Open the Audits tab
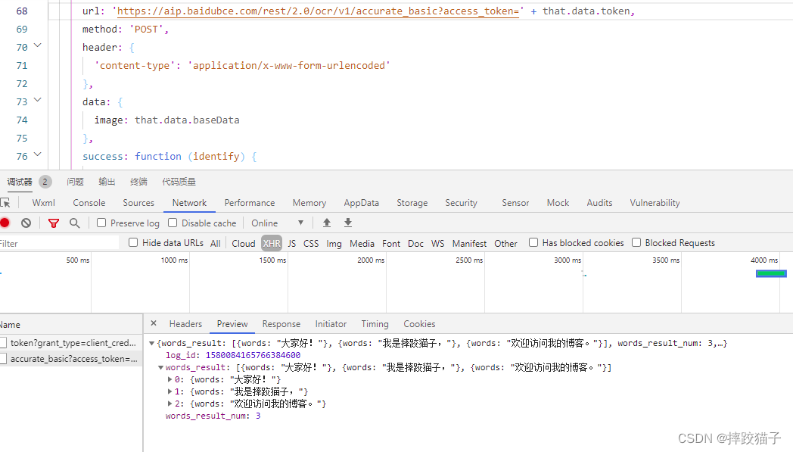 [599, 203]
